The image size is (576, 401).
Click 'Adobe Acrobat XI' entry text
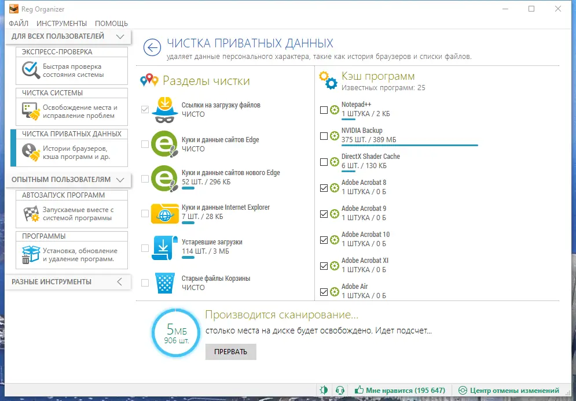[365, 261]
